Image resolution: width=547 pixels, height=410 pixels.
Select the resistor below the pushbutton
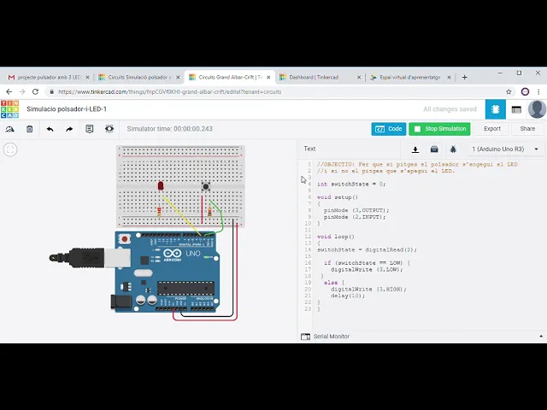(209, 211)
